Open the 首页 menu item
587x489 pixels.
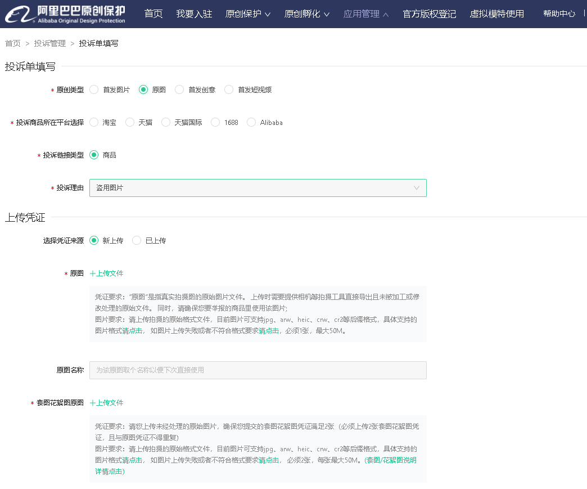click(x=153, y=13)
